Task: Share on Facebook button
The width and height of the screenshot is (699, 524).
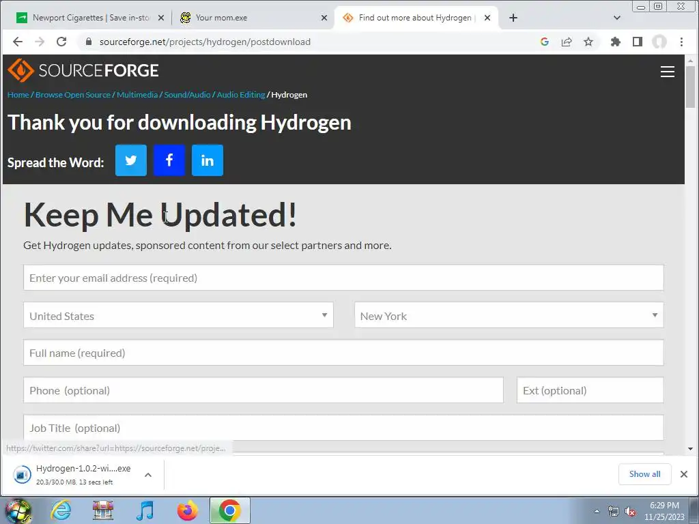Action: 169,160
